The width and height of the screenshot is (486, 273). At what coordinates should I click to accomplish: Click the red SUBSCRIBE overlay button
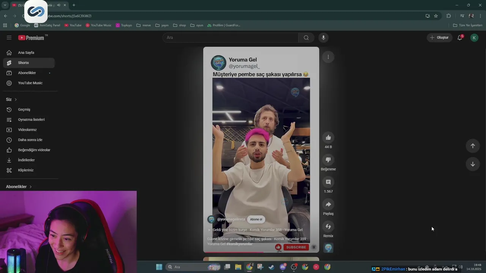click(x=296, y=247)
